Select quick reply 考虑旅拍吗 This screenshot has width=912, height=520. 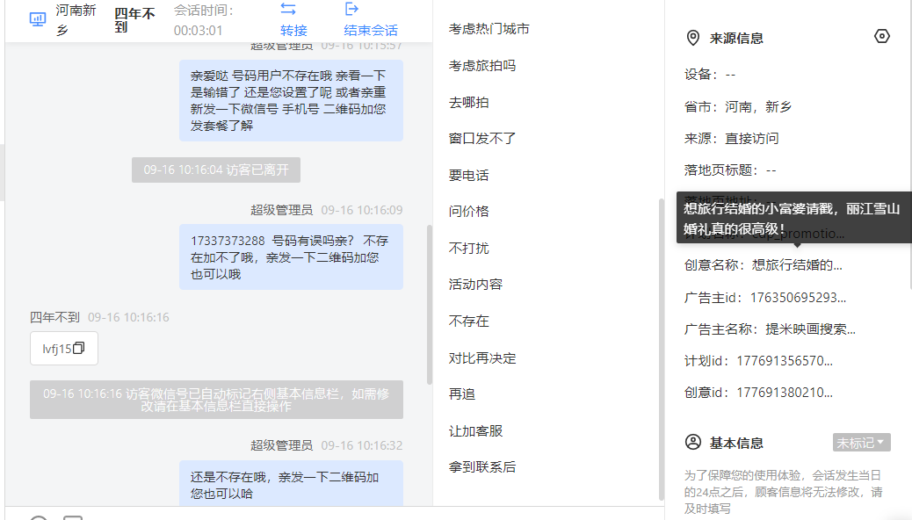(x=482, y=66)
